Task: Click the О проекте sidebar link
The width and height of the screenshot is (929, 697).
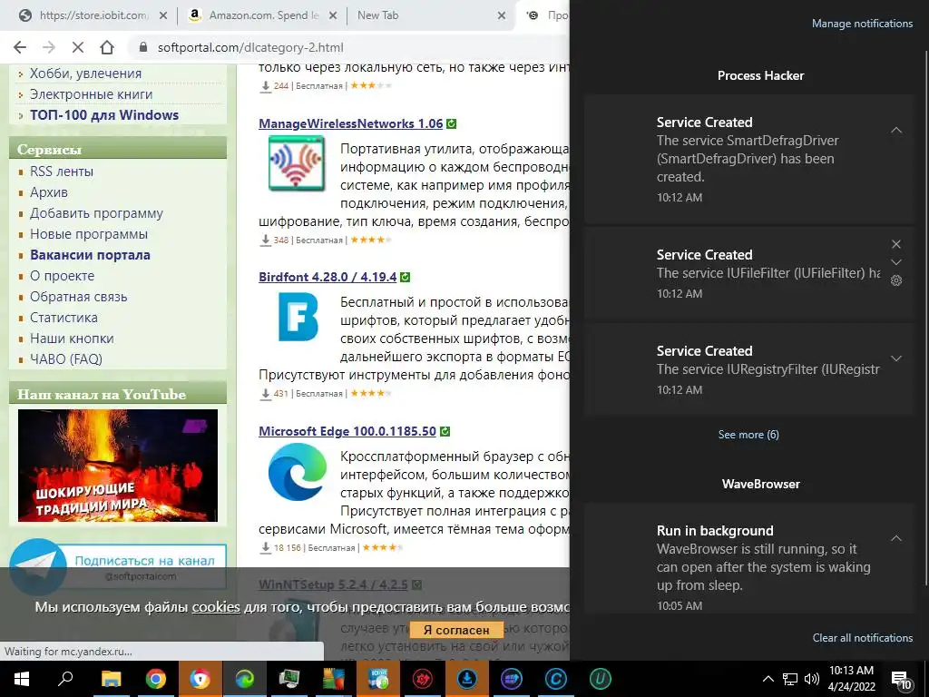Action: 63,276
